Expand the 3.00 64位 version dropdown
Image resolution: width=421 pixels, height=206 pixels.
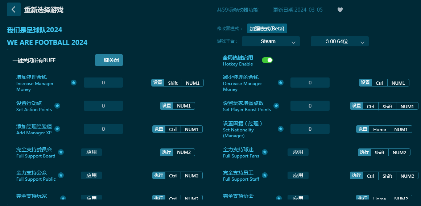(340, 41)
